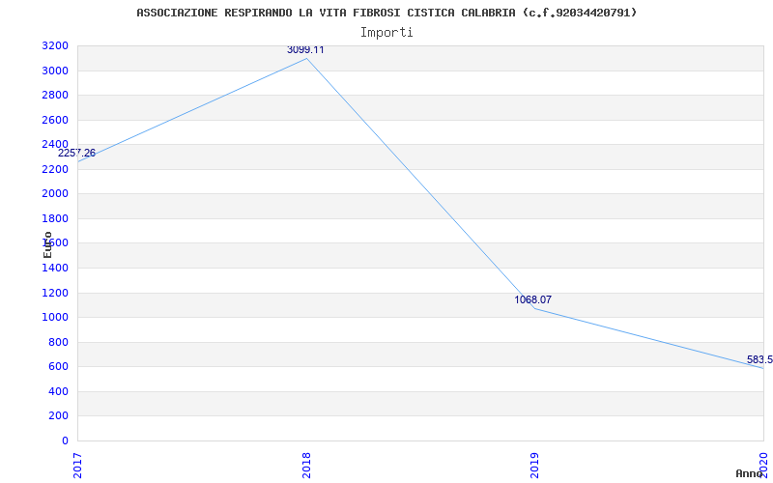Select the 583.5 data label
This screenshot has height=483, width=773.
759,359
